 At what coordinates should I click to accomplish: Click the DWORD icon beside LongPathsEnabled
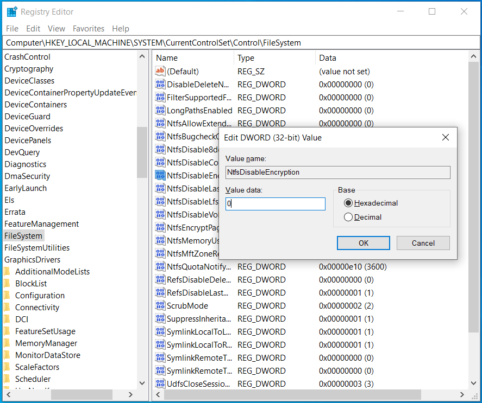(160, 110)
